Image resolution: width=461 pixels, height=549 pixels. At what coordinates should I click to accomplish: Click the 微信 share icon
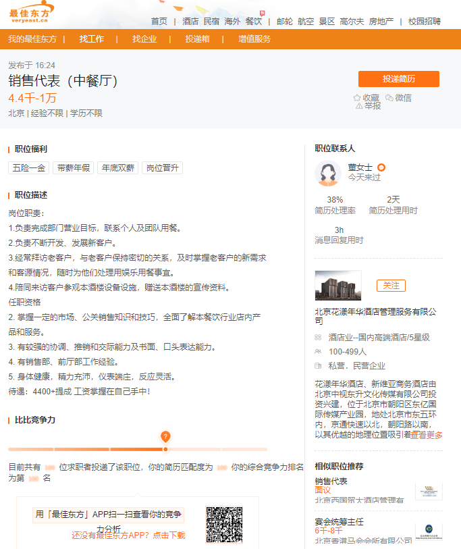389,98
